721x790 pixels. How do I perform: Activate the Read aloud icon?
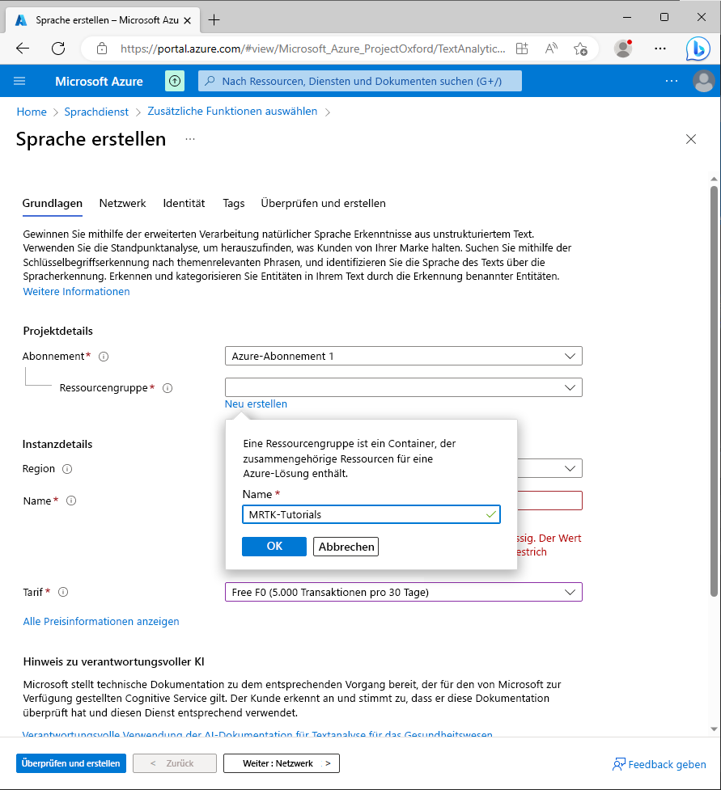[x=551, y=49]
